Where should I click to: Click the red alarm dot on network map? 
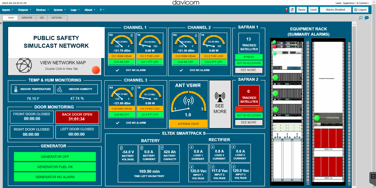(x=96, y=70)
